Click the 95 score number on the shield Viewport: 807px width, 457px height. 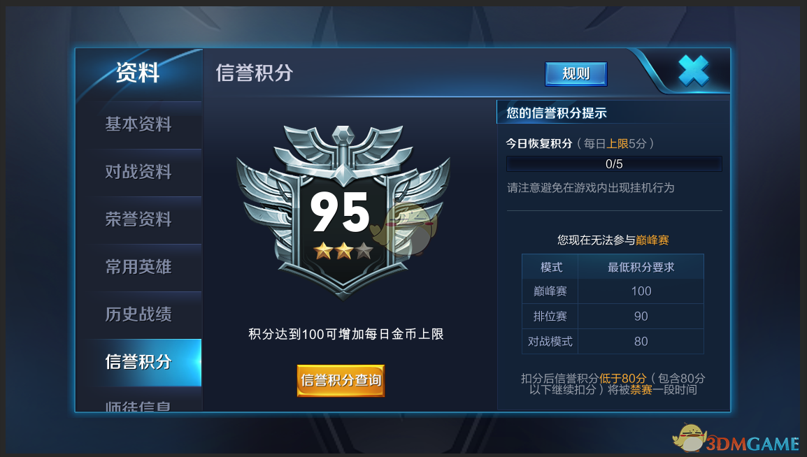point(340,212)
